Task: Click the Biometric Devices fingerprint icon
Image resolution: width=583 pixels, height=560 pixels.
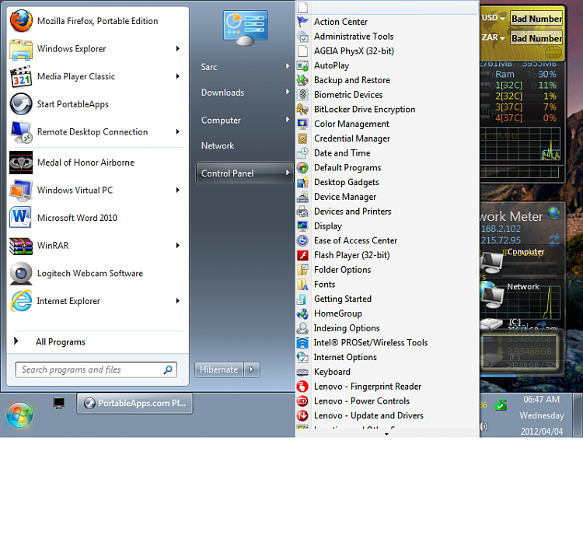Action: (x=302, y=95)
